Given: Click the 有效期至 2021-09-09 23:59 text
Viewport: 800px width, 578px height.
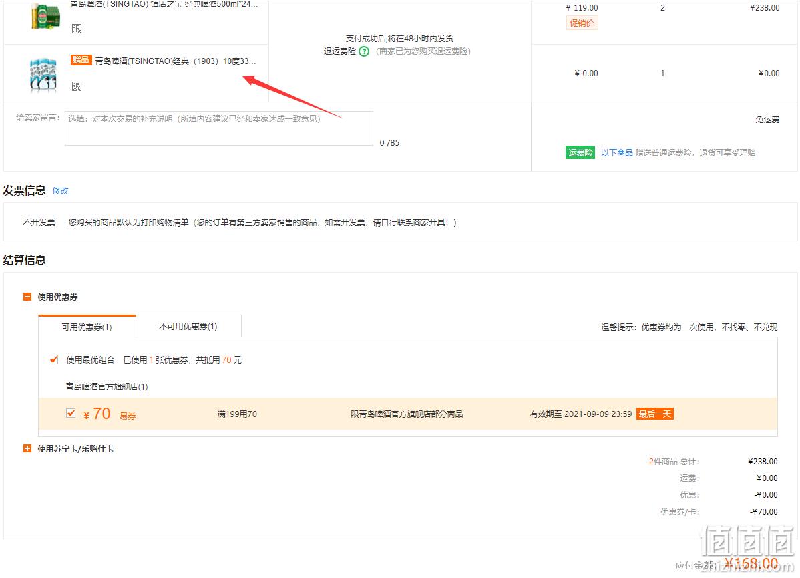Looking at the screenshot, I should [x=580, y=414].
